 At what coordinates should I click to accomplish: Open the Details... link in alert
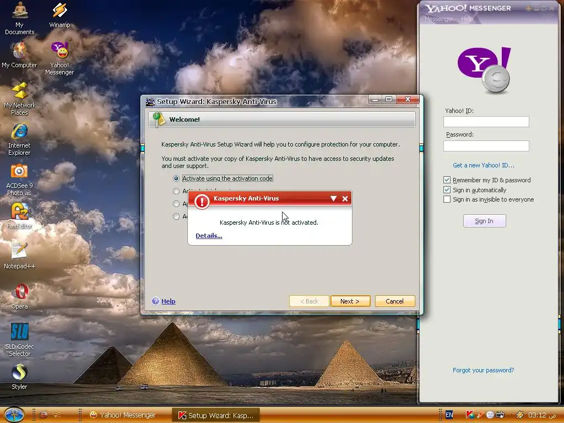[209, 236]
